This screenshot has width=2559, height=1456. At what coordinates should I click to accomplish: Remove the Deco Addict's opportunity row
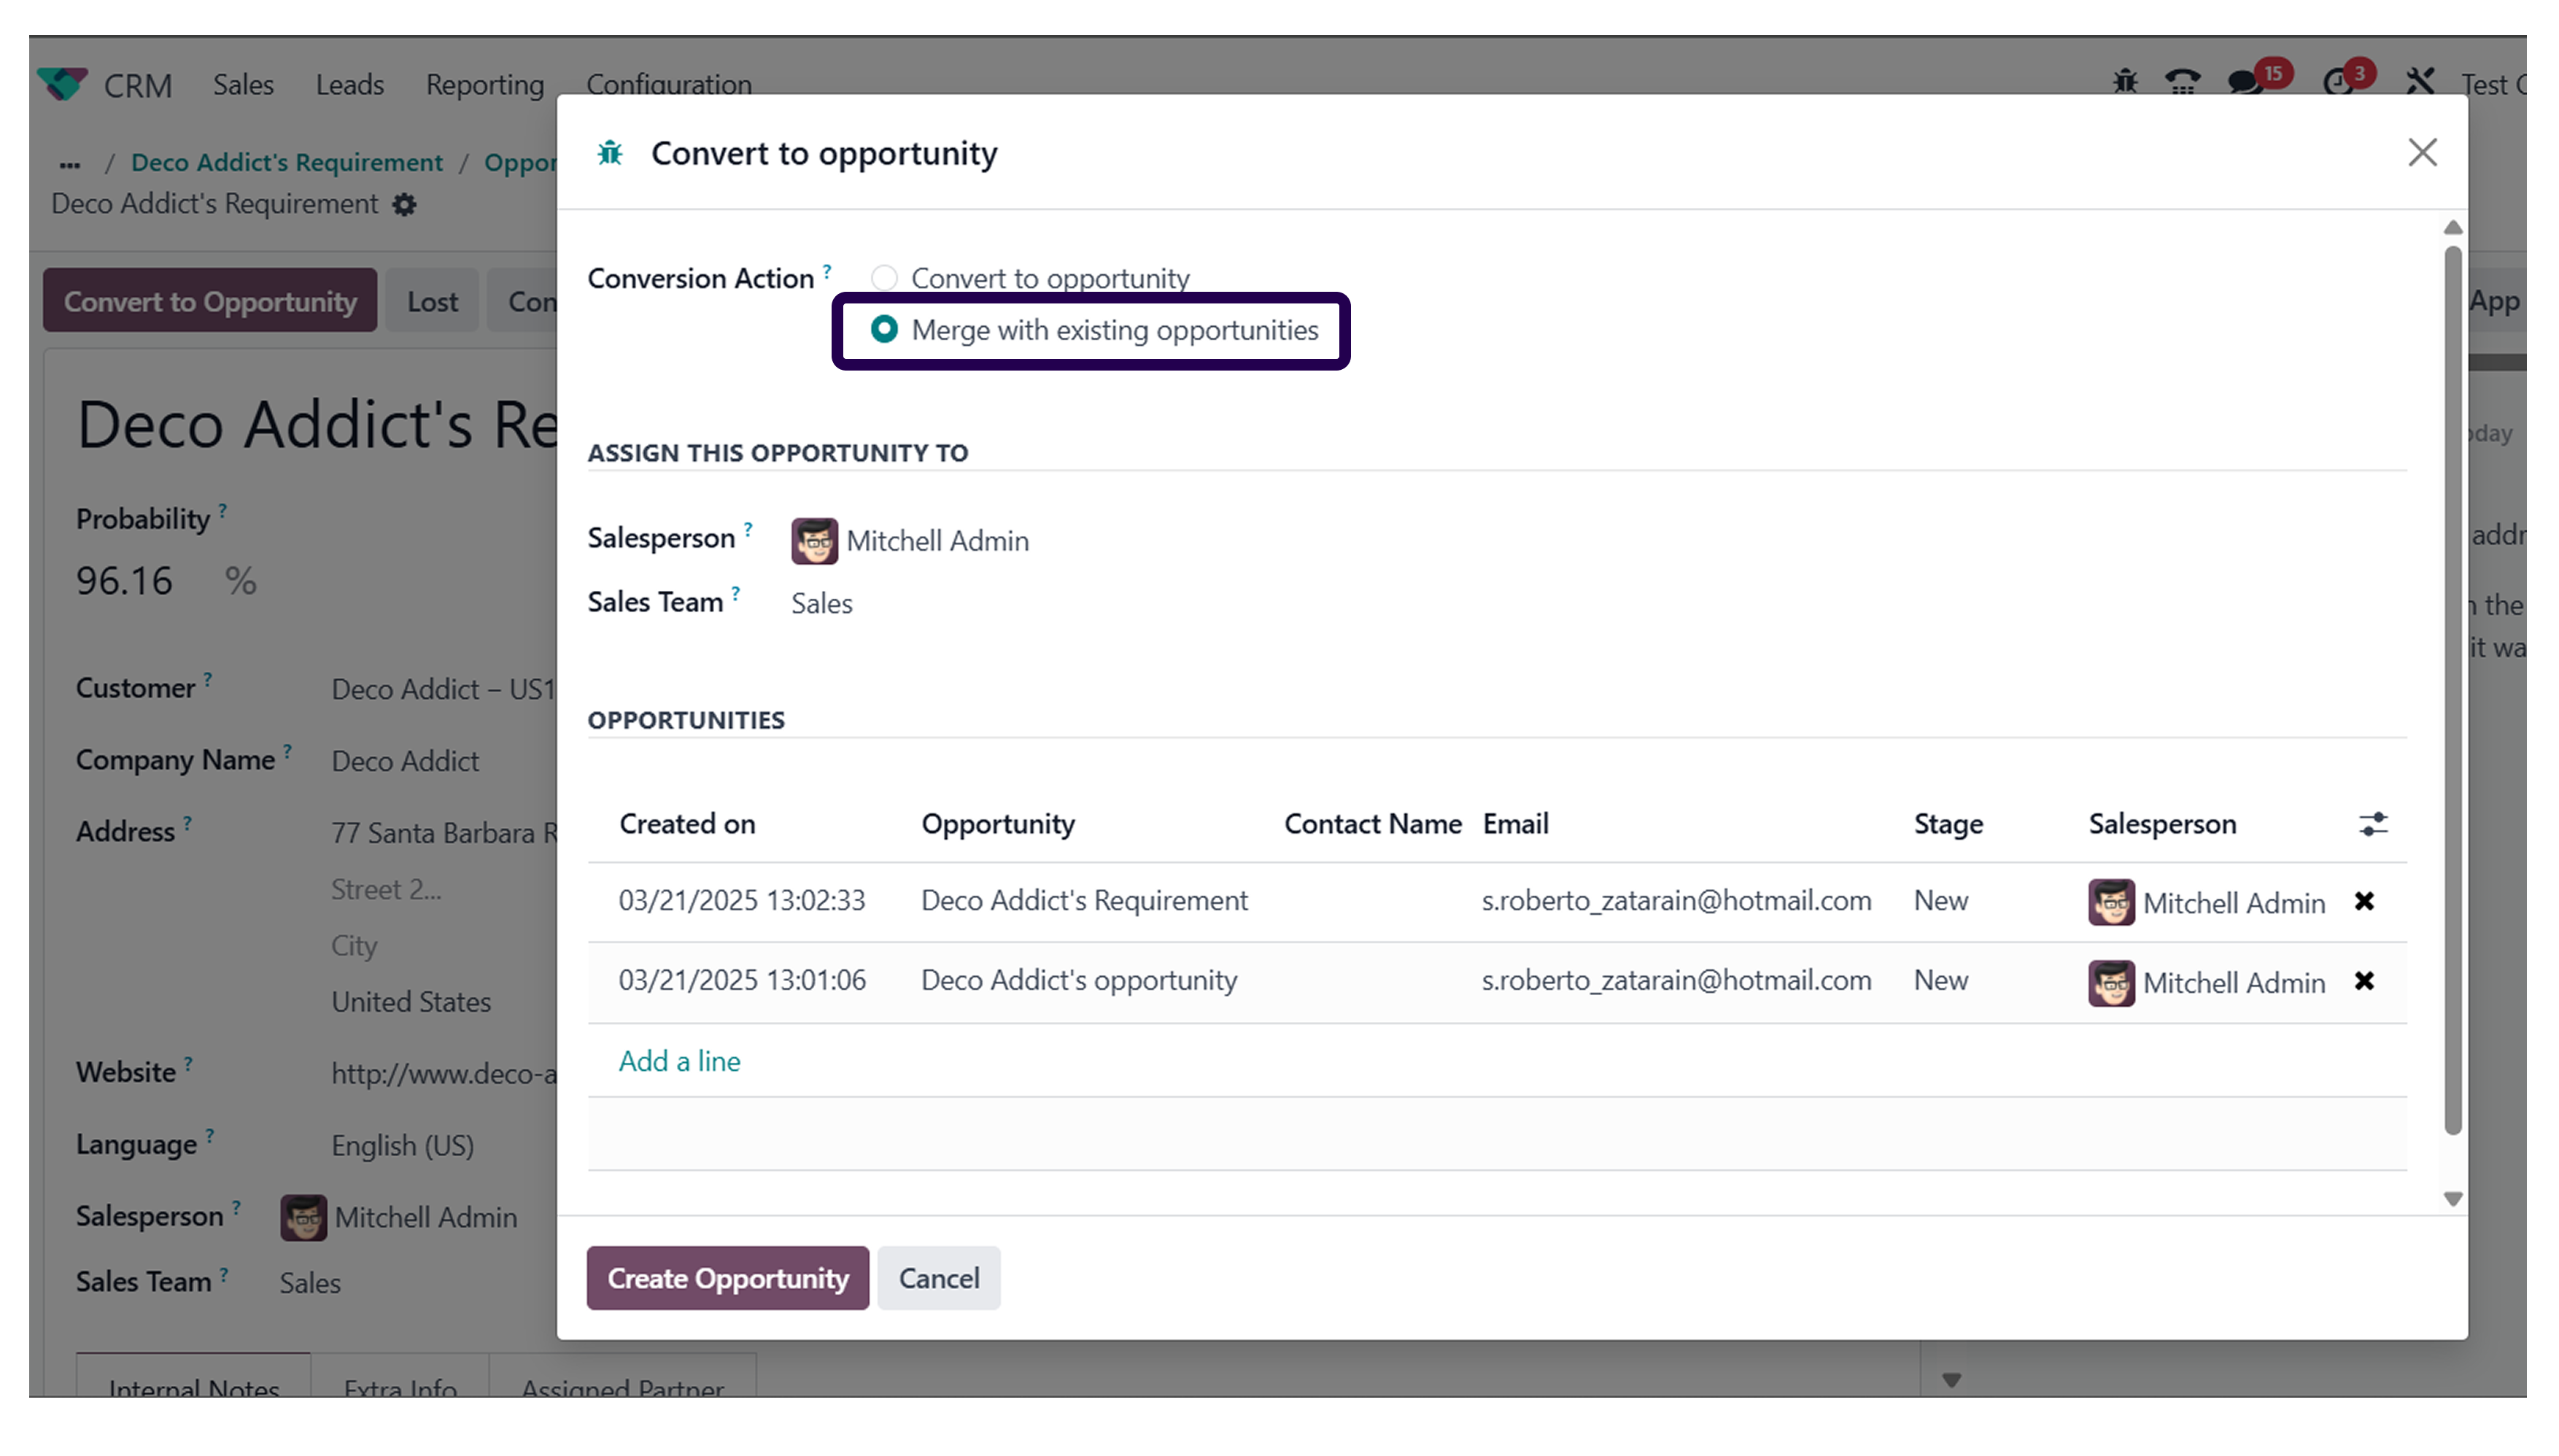coord(2364,982)
